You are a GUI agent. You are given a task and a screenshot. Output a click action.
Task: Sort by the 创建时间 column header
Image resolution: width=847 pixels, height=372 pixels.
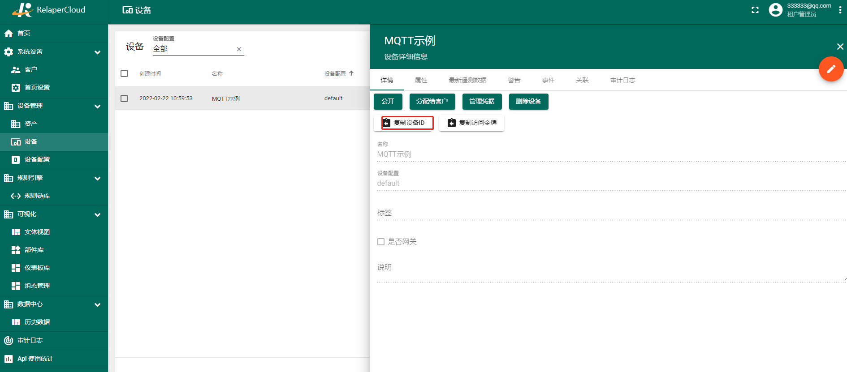click(x=150, y=74)
